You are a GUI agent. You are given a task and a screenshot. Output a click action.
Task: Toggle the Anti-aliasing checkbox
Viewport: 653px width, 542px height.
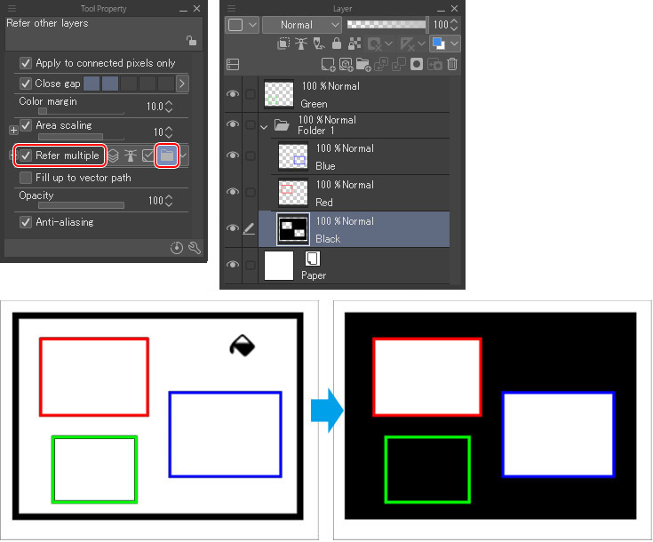point(26,222)
